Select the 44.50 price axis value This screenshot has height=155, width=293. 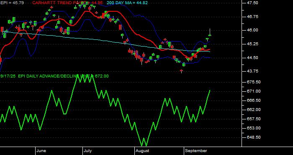[x=252, y=58]
